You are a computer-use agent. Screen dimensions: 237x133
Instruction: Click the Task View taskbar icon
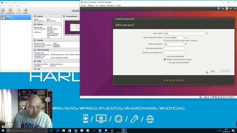coord(51,130)
